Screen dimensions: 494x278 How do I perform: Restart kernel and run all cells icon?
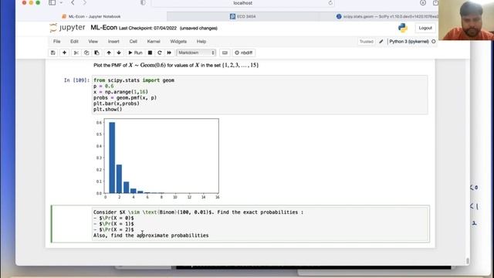coord(169,53)
